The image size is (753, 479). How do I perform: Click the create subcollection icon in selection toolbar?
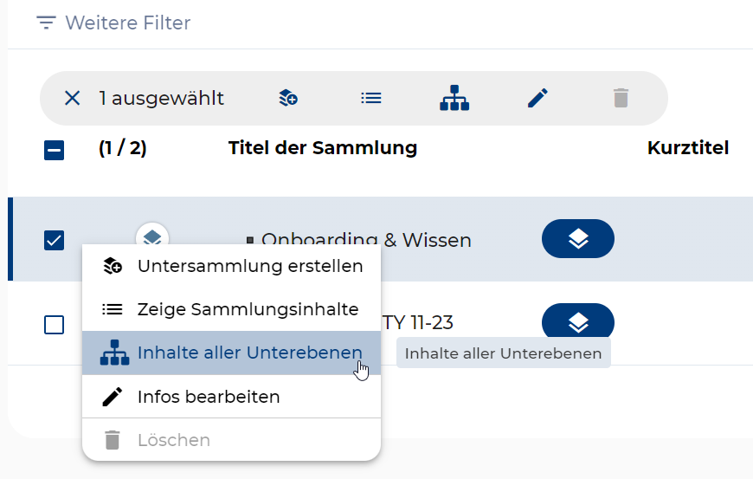coord(288,98)
